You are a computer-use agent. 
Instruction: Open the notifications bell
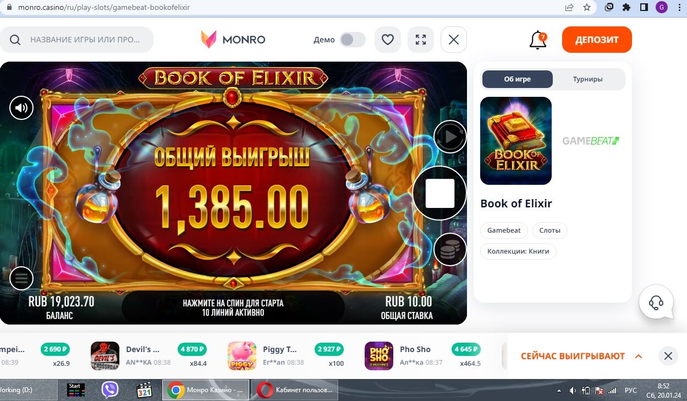(x=538, y=40)
